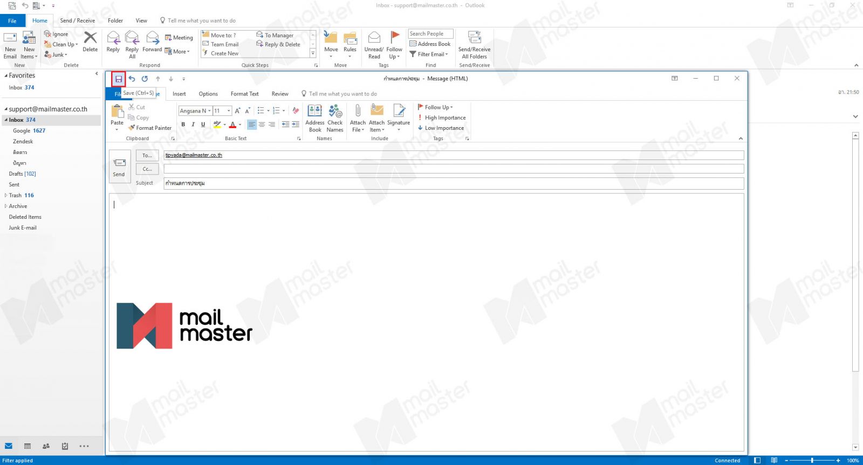
Task: Switch to Calendar view icon at bottom
Action: [28, 446]
